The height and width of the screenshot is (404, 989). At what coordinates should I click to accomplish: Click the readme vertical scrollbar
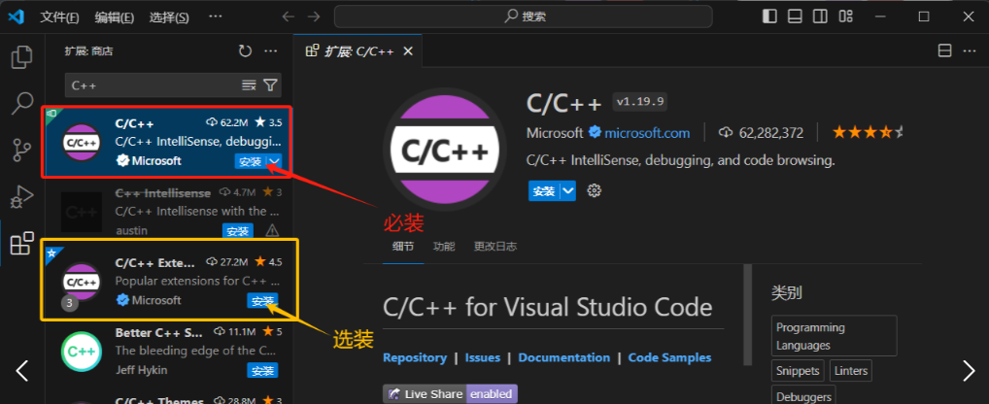click(x=748, y=315)
